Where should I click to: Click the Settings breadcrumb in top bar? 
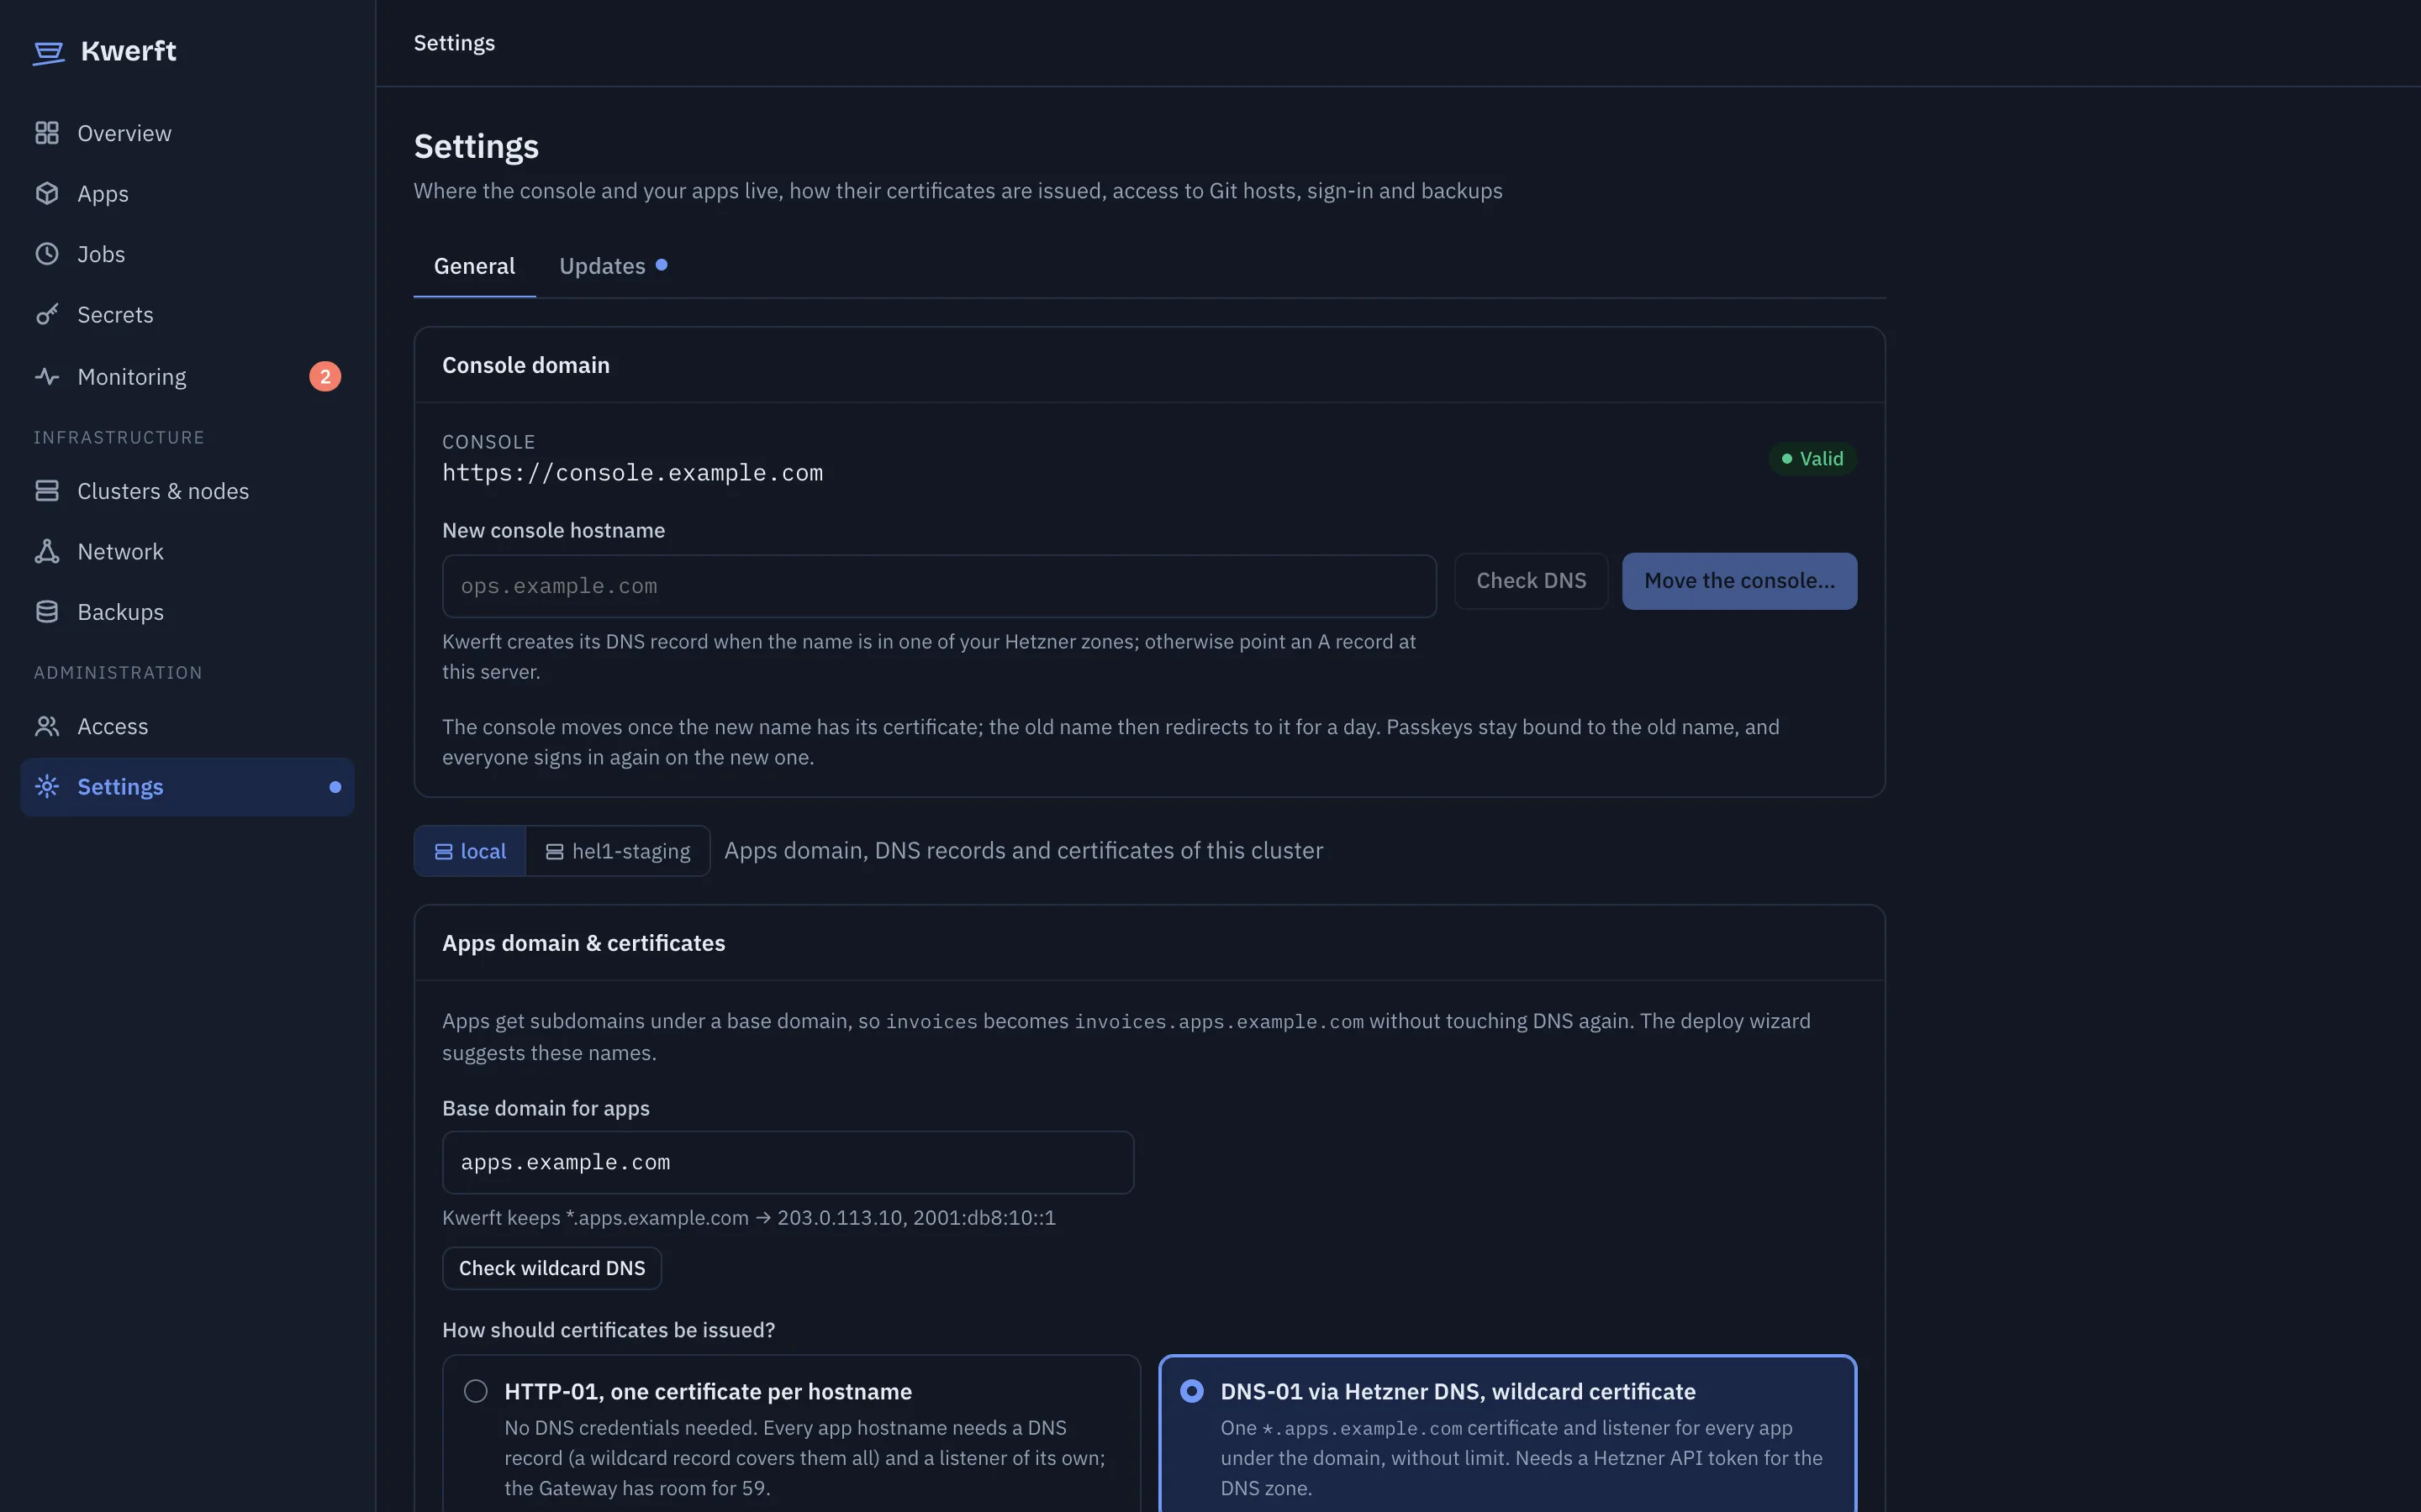point(454,43)
